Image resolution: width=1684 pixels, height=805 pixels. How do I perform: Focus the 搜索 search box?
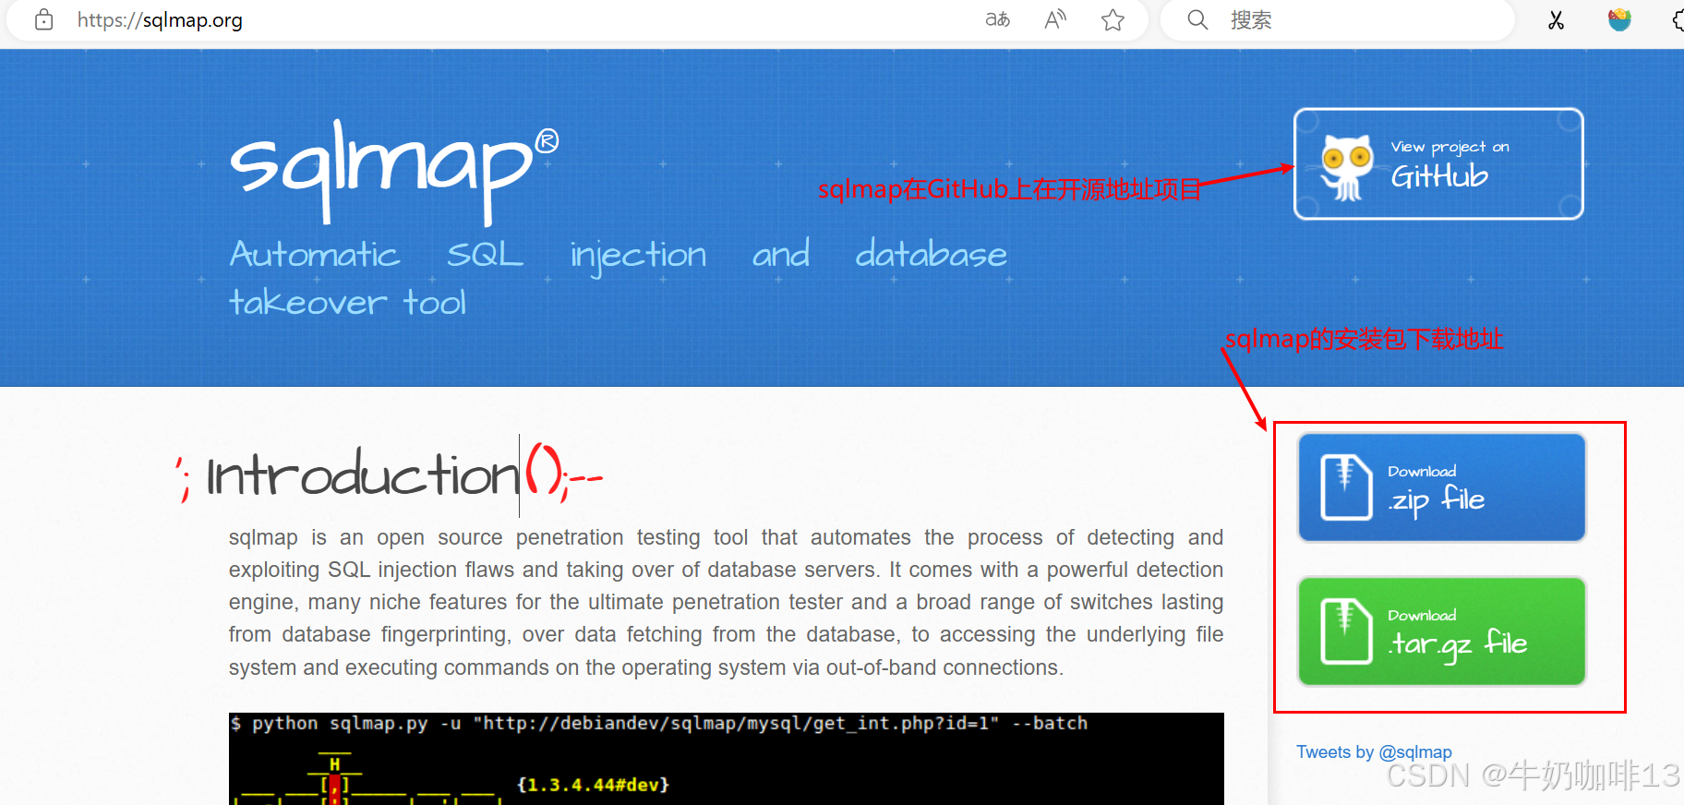coord(1337,19)
